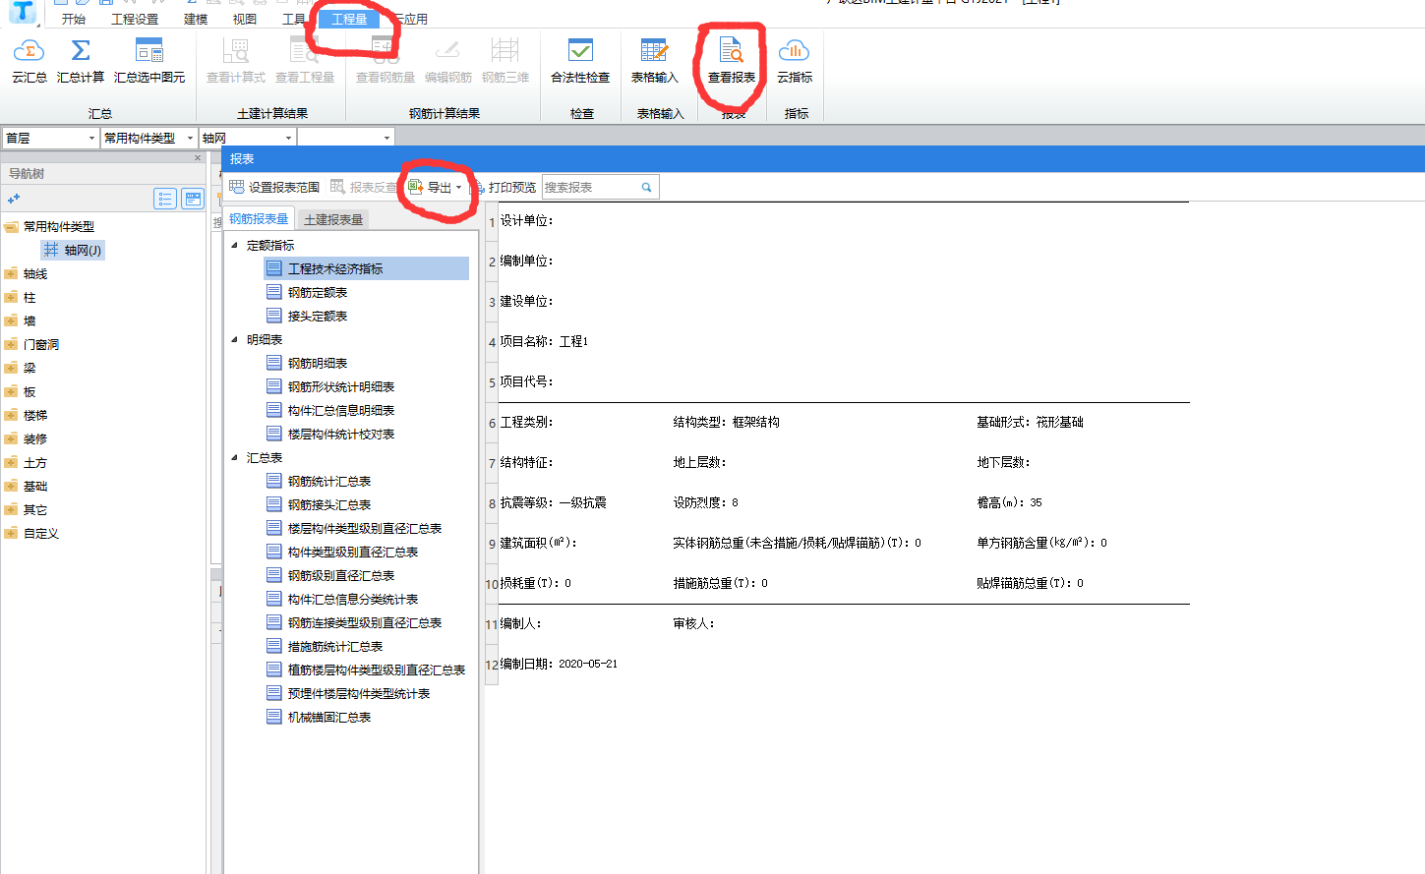
Task: Click the search magnifier in 搜索报表 box
Action: coord(646,187)
